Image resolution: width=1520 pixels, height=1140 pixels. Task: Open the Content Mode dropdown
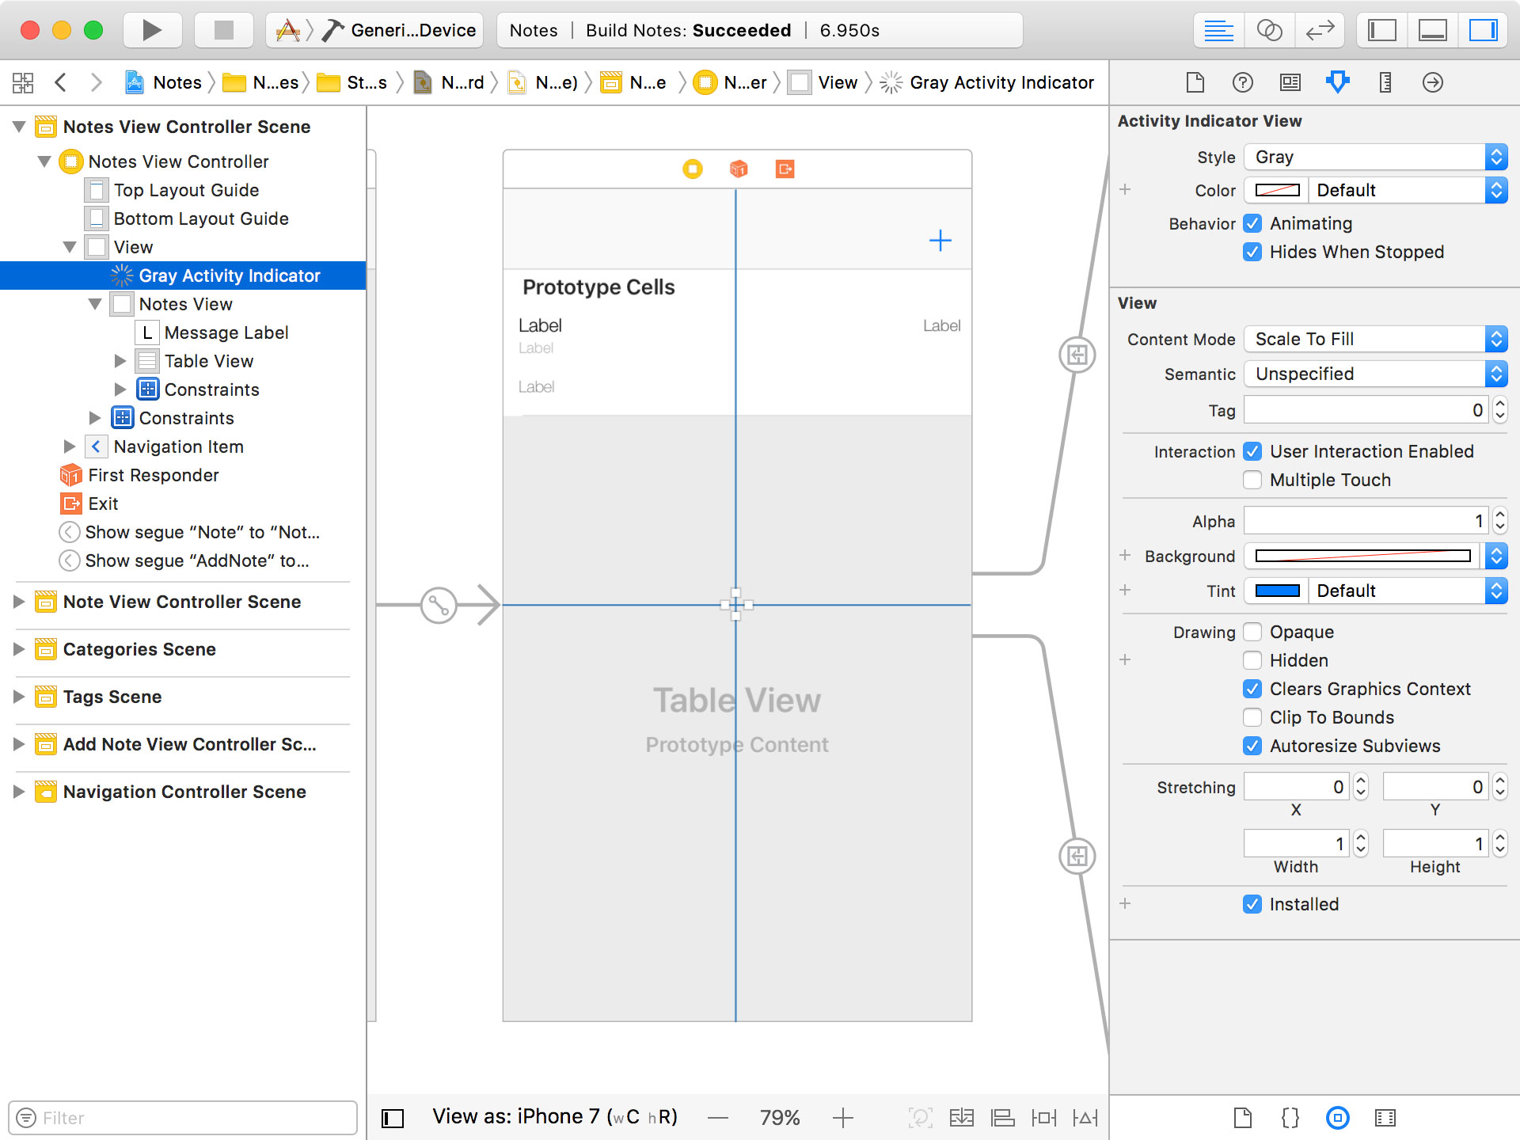[x=1375, y=339]
